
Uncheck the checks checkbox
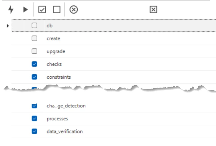tap(35, 64)
